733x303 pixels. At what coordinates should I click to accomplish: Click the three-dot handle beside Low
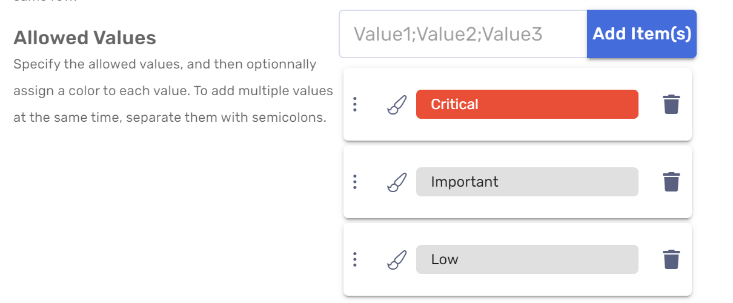[355, 259]
